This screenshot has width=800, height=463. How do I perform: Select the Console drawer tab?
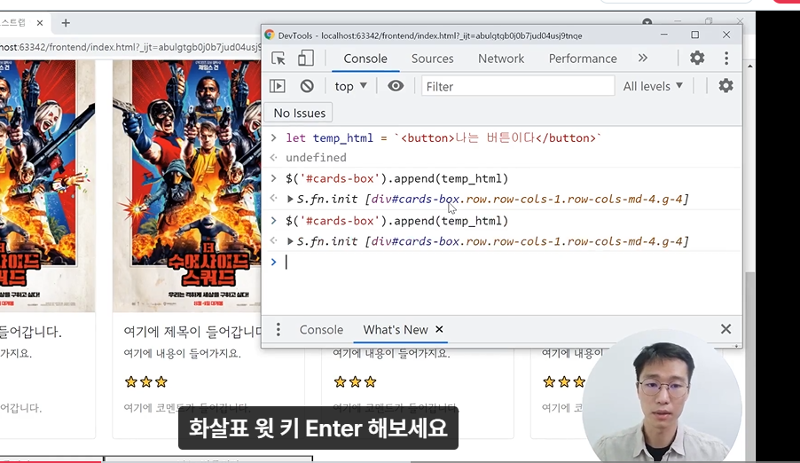321,330
